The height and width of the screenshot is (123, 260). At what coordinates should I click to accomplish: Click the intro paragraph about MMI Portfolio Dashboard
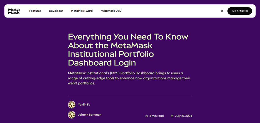pyautogui.click(x=129, y=78)
